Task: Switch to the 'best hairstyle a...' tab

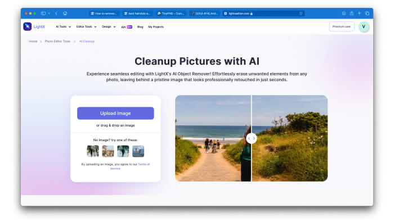Action: coord(137,13)
